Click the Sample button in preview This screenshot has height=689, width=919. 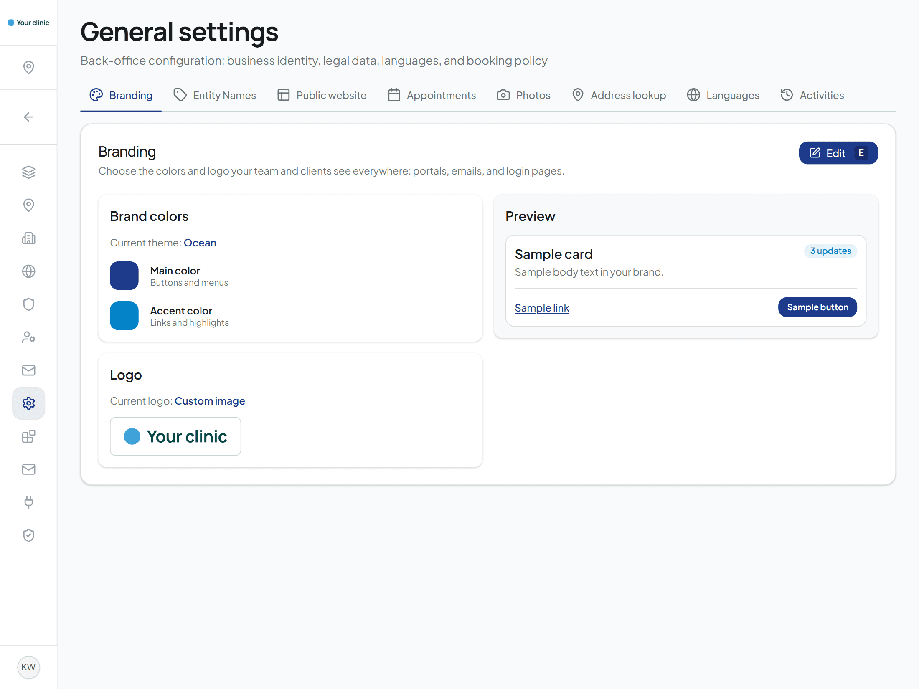tap(817, 307)
